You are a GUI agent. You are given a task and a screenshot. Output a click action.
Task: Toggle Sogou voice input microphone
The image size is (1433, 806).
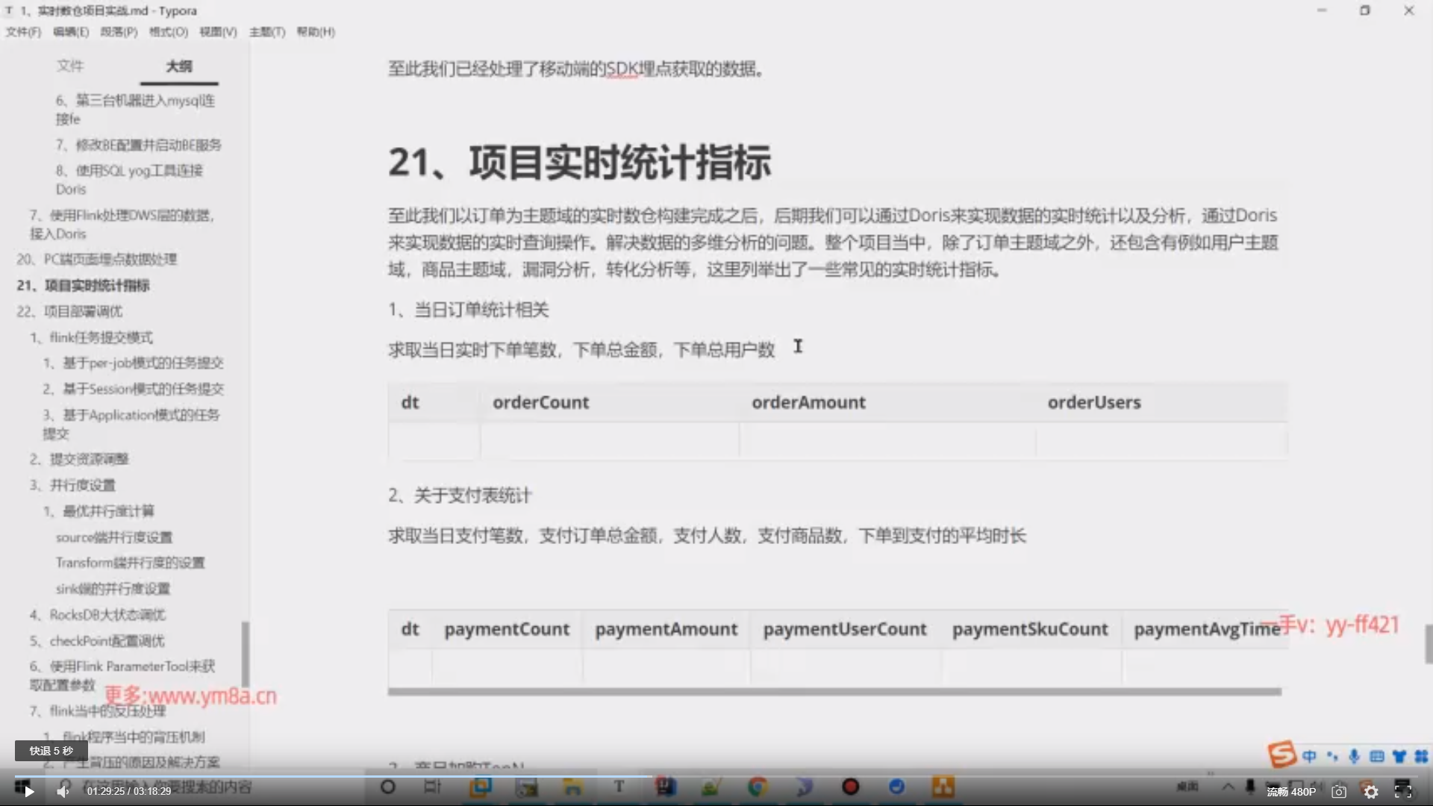coord(1354,756)
